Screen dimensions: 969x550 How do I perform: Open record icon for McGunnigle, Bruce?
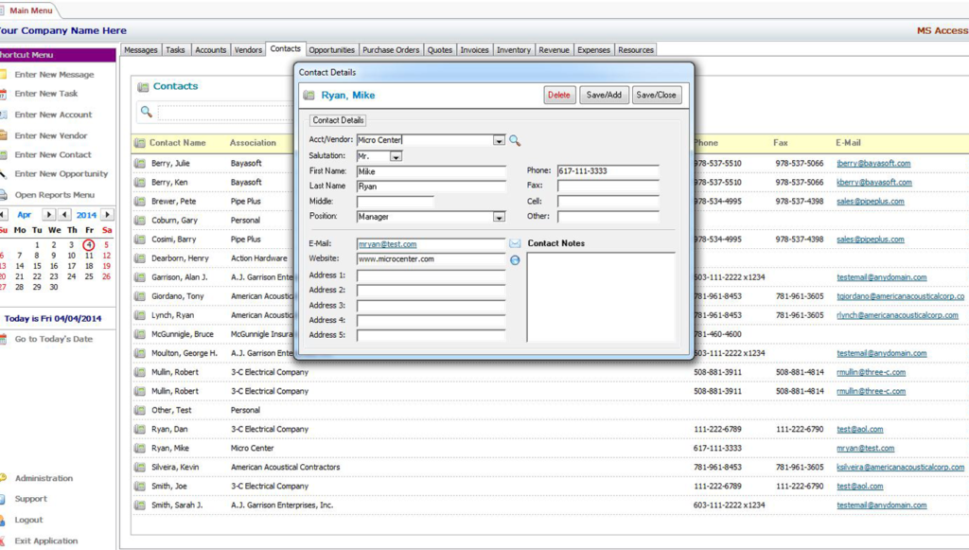(140, 334)
